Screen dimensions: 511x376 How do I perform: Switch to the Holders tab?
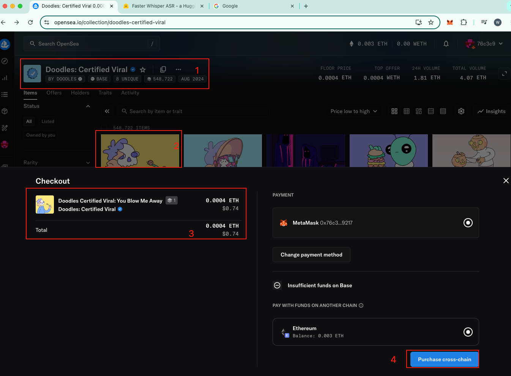(x=80, y=93)
